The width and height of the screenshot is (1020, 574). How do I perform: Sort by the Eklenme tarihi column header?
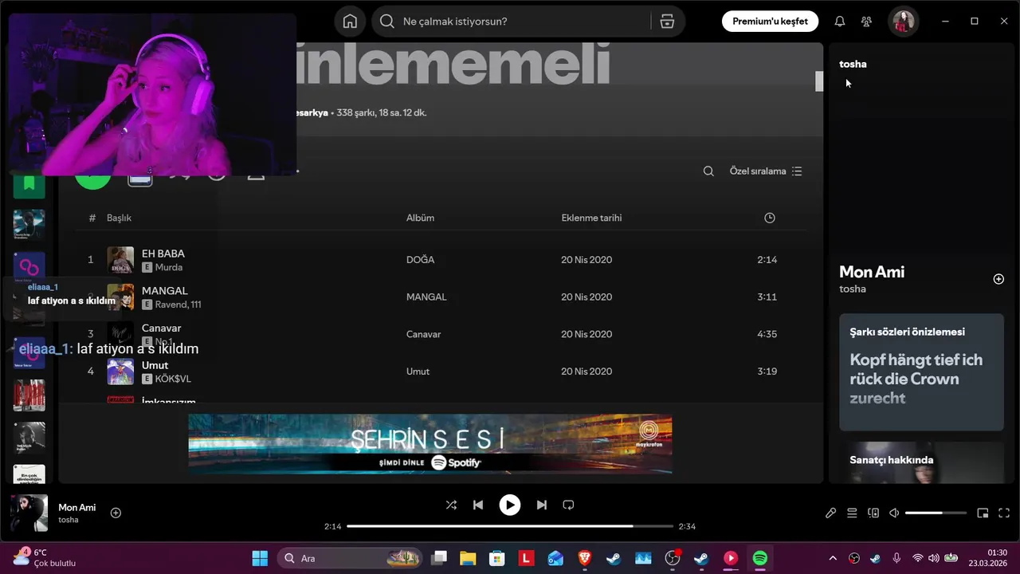point(591,218)
